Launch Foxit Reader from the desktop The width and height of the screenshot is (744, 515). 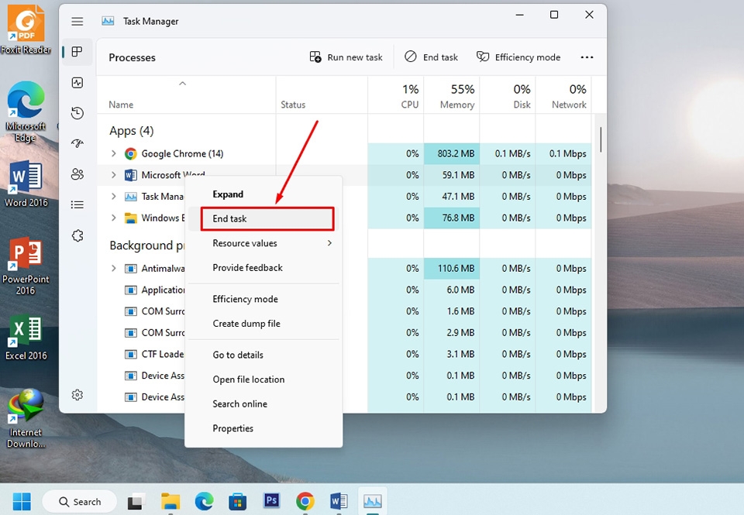point(26,23)
